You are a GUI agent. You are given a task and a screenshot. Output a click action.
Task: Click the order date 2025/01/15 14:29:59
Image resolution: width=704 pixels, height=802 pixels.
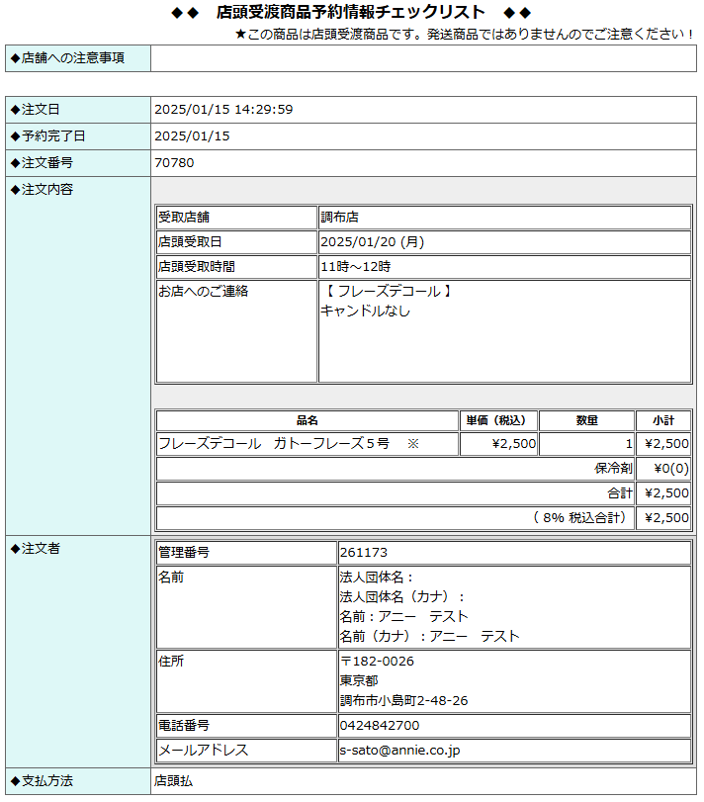click(x=223, y=110)
